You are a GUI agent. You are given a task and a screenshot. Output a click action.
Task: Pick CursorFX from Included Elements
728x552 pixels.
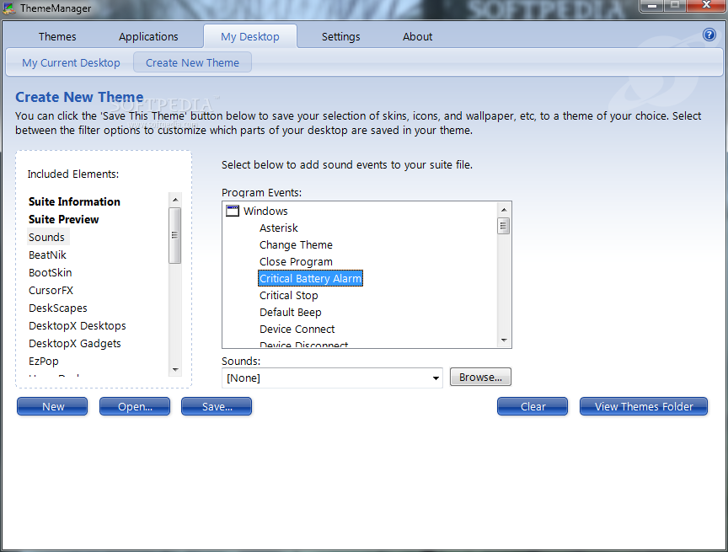51,290
